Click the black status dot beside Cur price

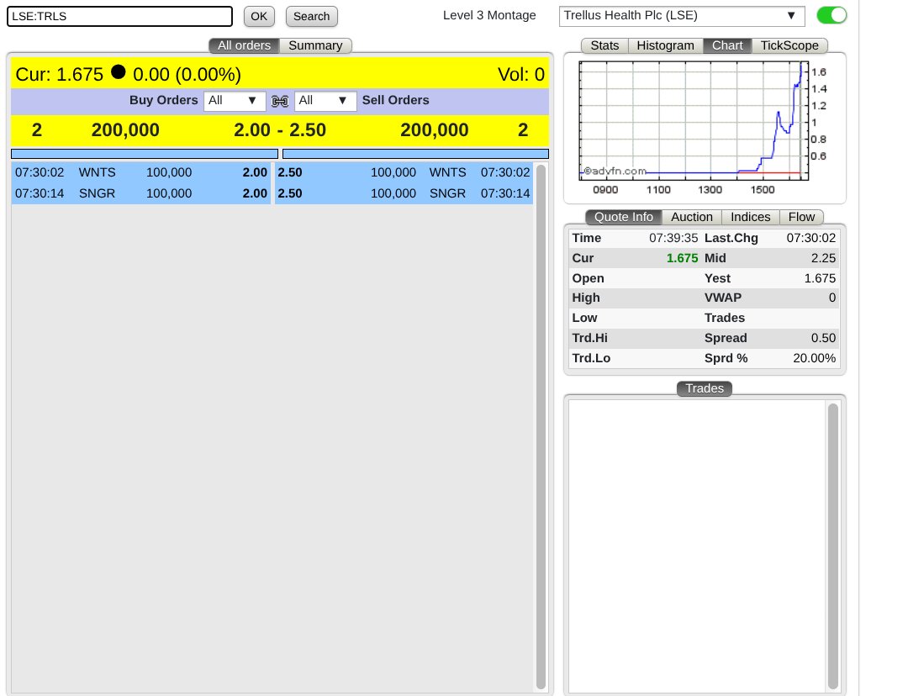[119, 71]
